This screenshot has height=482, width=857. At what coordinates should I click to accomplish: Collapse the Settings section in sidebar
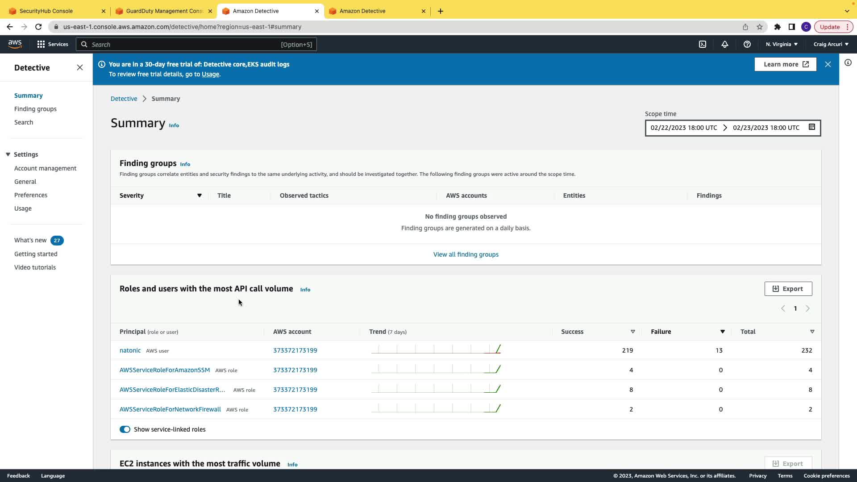[8, 154]
